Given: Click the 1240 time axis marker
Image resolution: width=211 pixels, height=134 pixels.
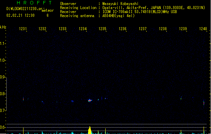Looking at the screenshot, I should coord(203,29).
